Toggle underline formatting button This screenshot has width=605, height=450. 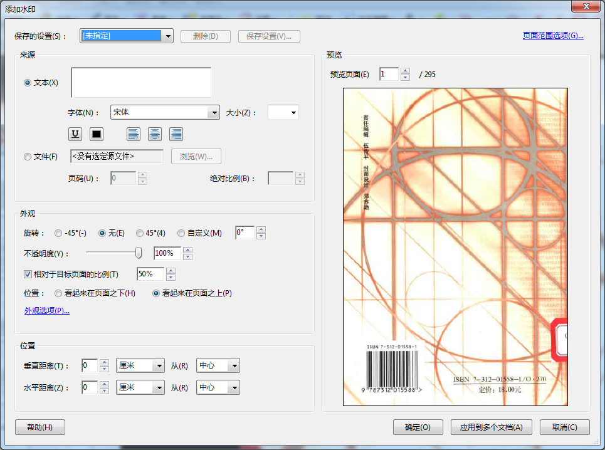[75, 134]
